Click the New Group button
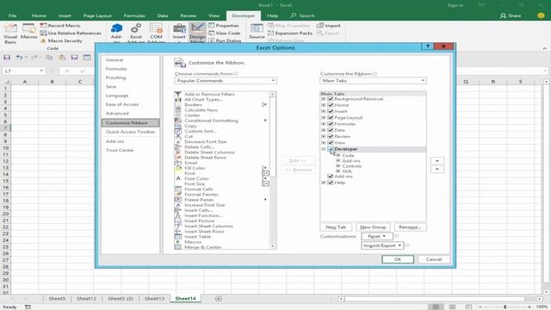The image size is (551, 310). [373, 227]
